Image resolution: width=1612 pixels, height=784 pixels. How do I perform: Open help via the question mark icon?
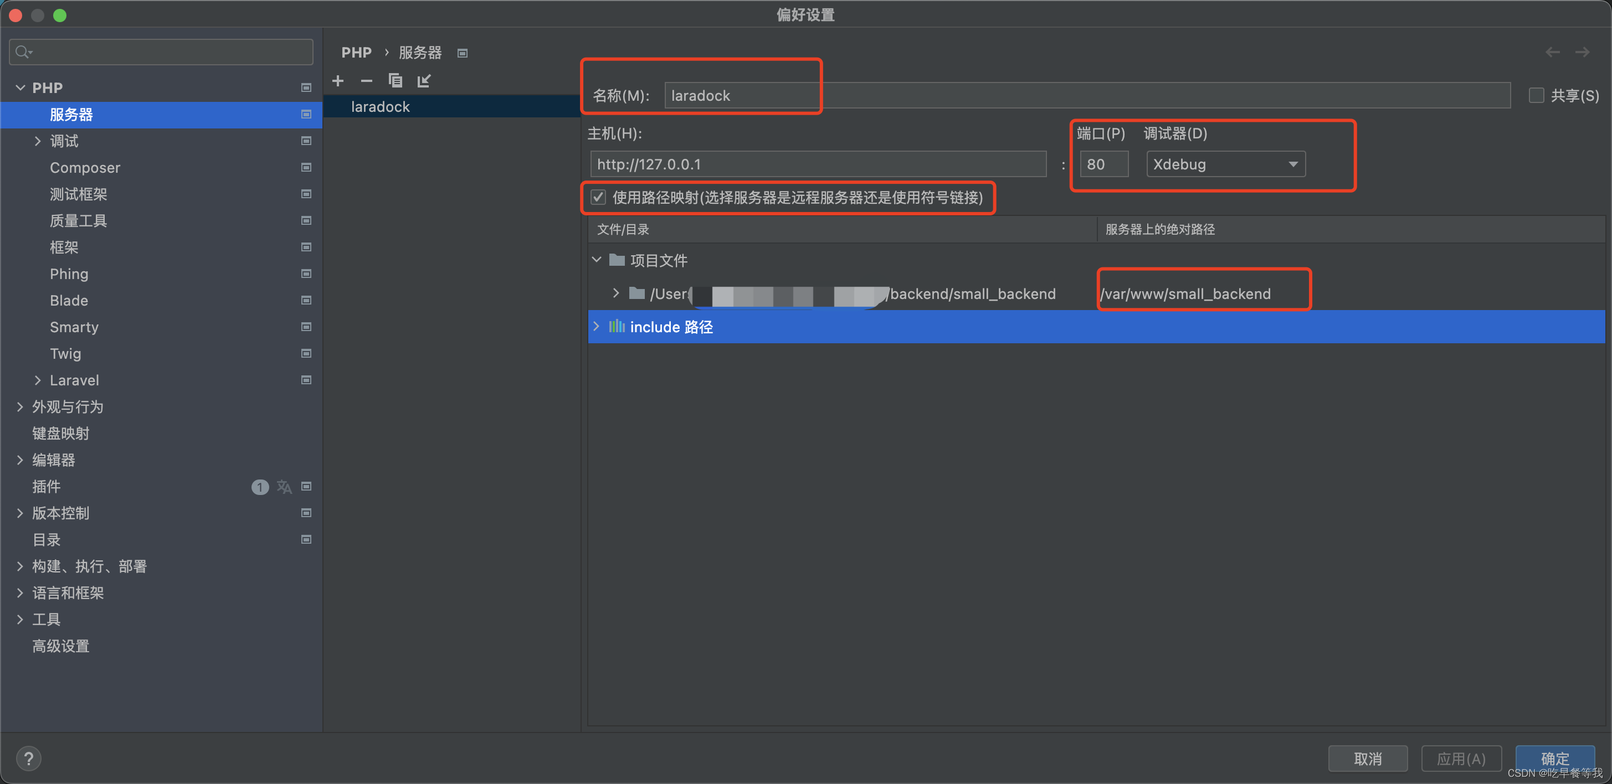pos(29,759)
